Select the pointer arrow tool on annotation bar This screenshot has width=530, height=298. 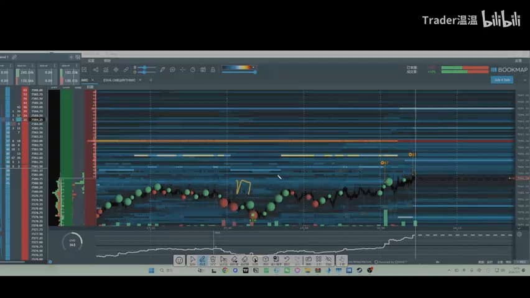point(193,260)
